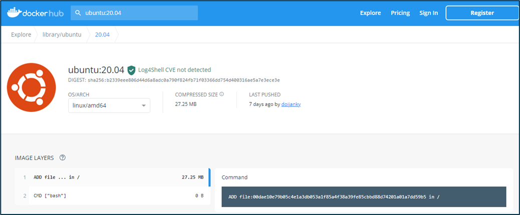Viewport: 520px width, 215px height.
Task: Click the 0 B size of layer 2
Action: click(199, 196)
